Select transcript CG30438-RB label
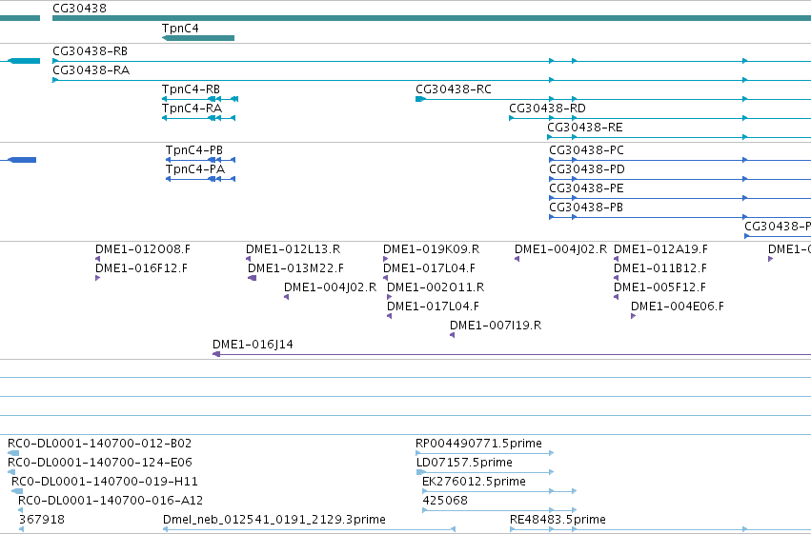811x534 pixels. (90, 51)
